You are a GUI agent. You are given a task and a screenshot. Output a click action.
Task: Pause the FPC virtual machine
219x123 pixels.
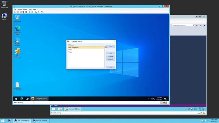[30, 12]
